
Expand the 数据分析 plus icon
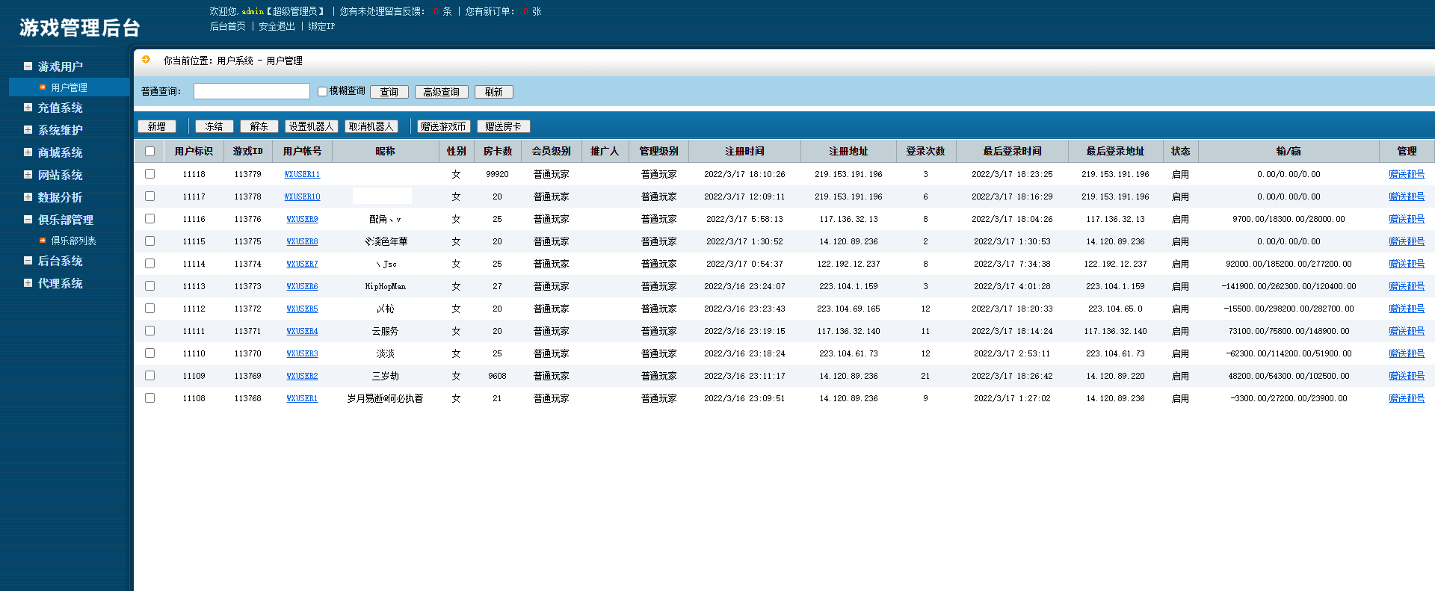point(28,197)
